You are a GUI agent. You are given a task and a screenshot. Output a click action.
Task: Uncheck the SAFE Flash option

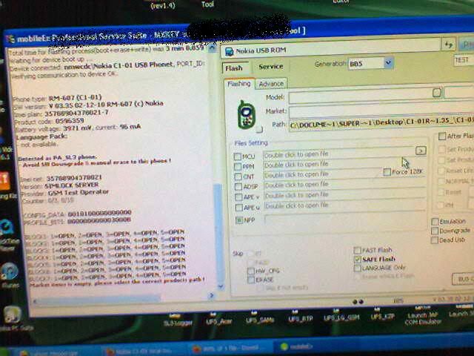(358, 259)
